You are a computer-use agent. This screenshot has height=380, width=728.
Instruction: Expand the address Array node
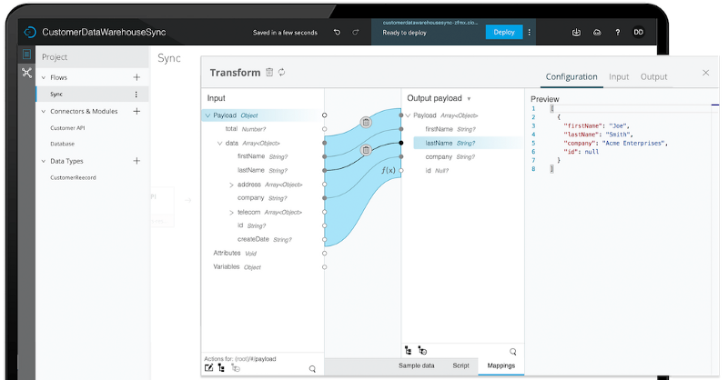point(231,185)
